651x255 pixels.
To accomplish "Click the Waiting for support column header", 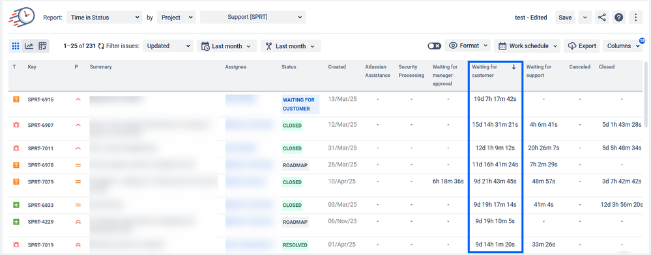I will click(x=539, y=71).
